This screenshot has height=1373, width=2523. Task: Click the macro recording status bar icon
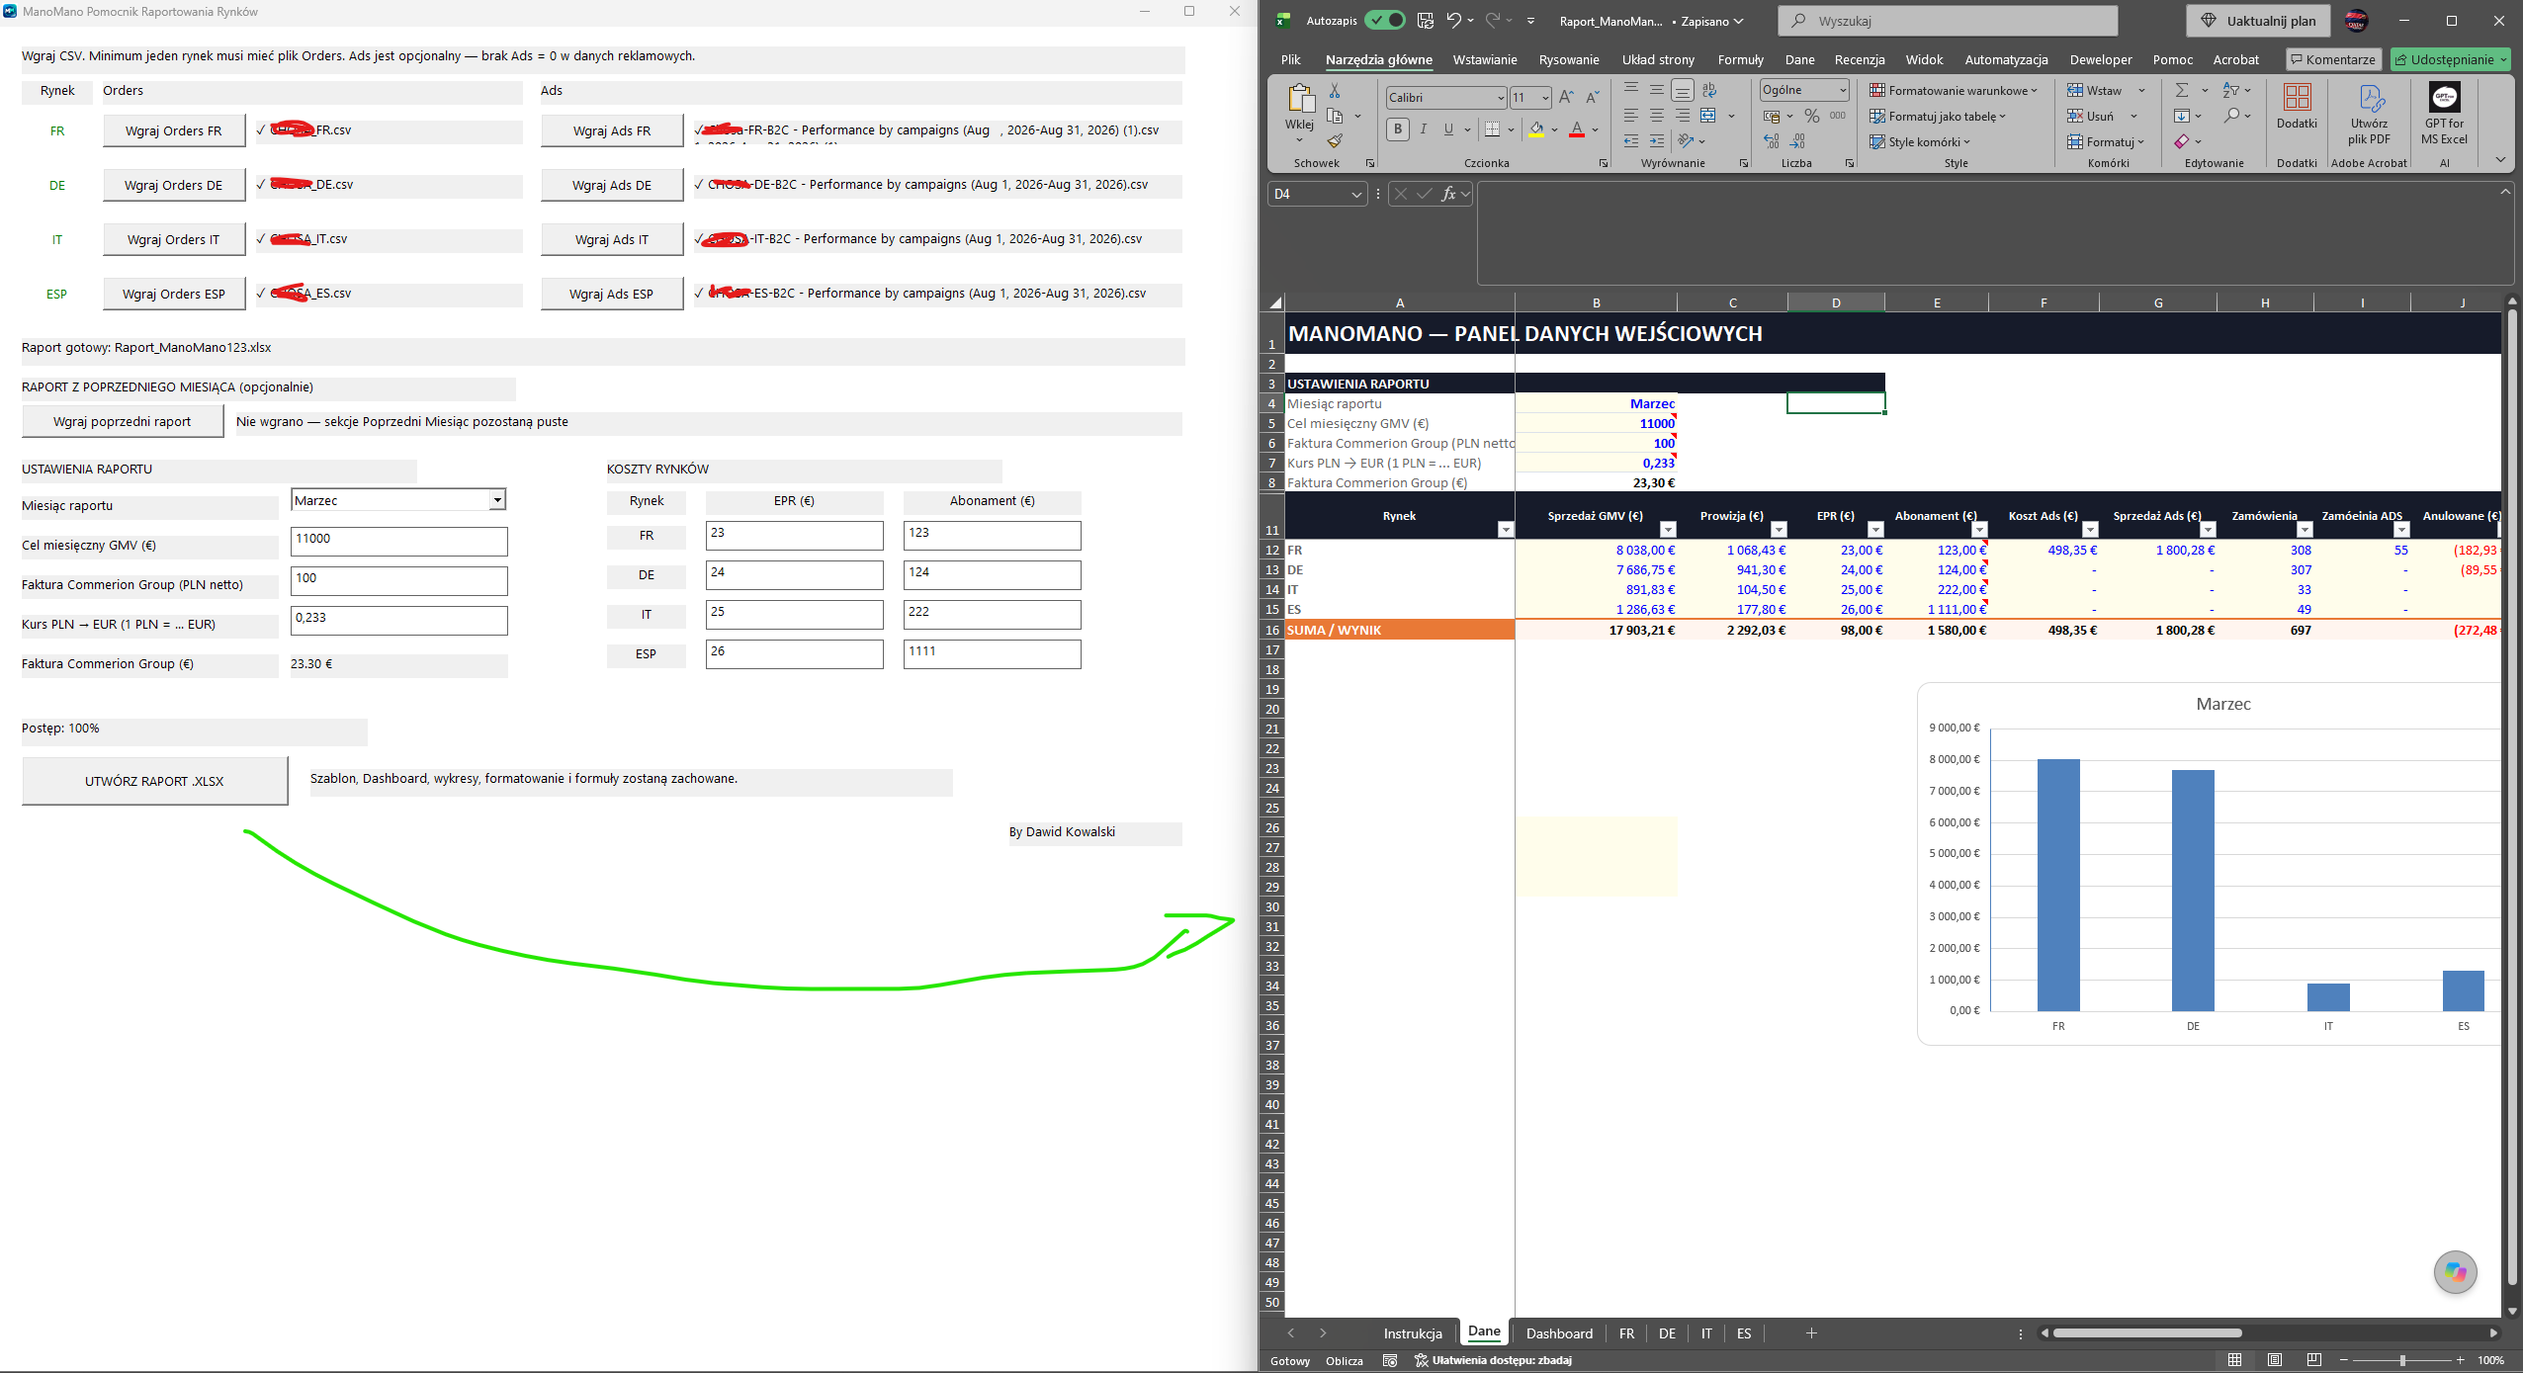(1390, 1361)
